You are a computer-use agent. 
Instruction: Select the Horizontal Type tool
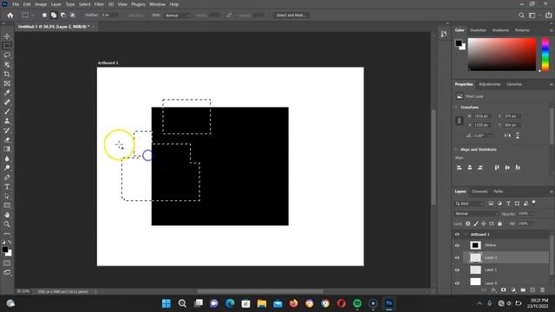click(7, 187)
